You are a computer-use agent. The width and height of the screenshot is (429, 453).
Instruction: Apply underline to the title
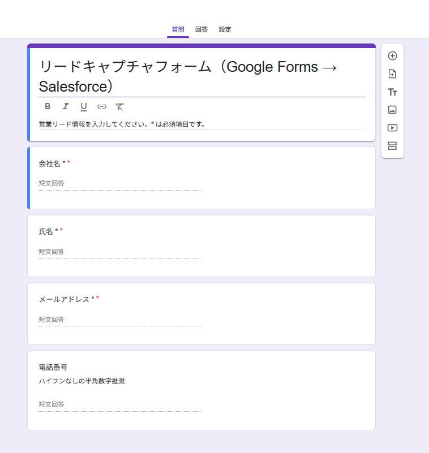tap(84, 107)
